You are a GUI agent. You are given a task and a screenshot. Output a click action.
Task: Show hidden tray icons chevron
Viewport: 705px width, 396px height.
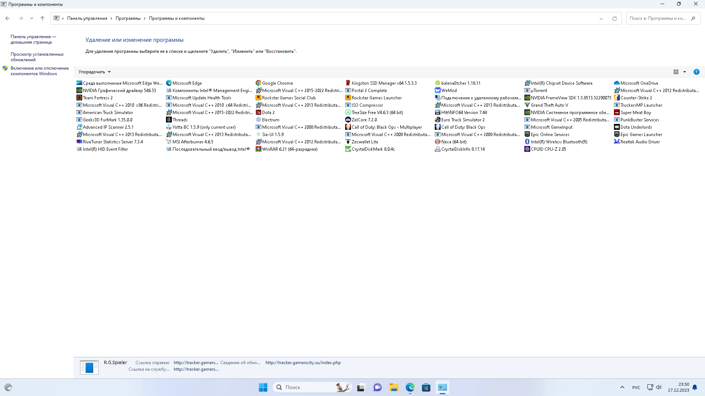tap(622, 387)
